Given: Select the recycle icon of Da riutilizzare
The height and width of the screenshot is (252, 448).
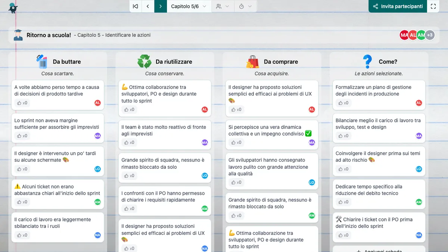Looking at the screenshot, I should [x=145, y=61].
